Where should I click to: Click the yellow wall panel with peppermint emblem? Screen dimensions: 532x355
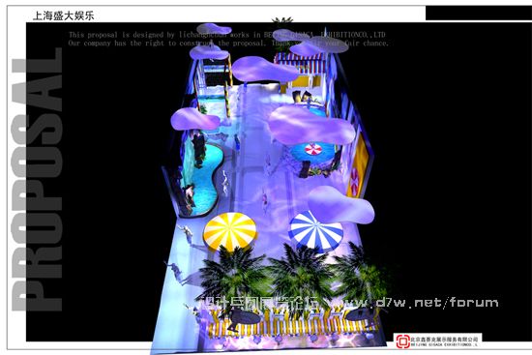(x=358, y=166)
